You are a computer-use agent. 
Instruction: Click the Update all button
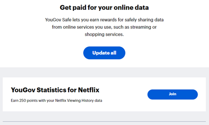(x=104, y=53)
